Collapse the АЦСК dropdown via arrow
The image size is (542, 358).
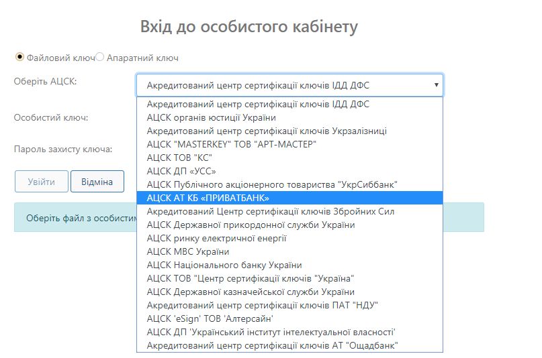point(436,85)
